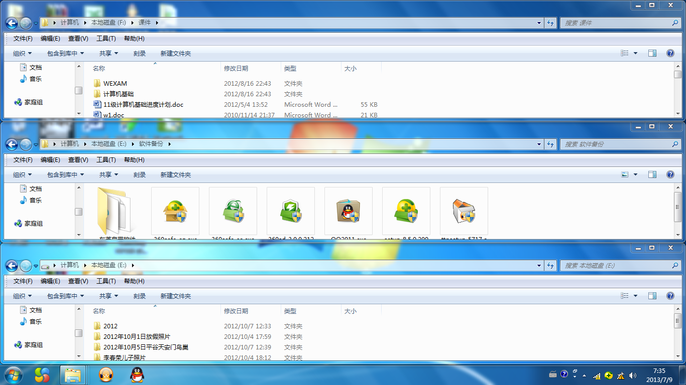
Task: Click the 刻录 button
Action: 139,53
